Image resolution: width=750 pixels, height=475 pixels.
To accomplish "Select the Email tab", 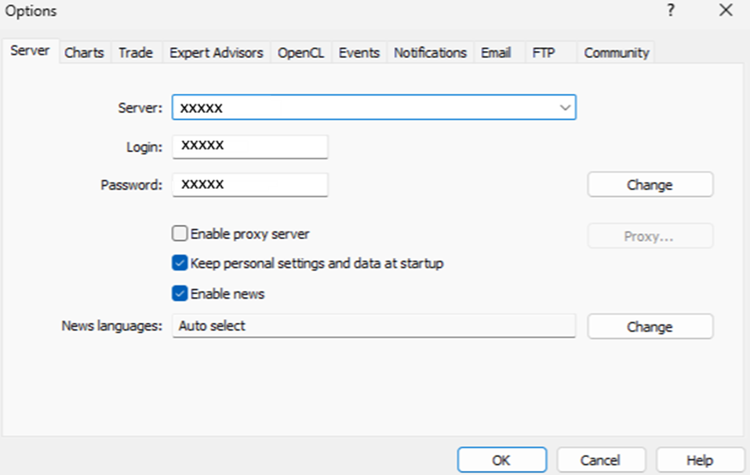I will tap(495, 53).
